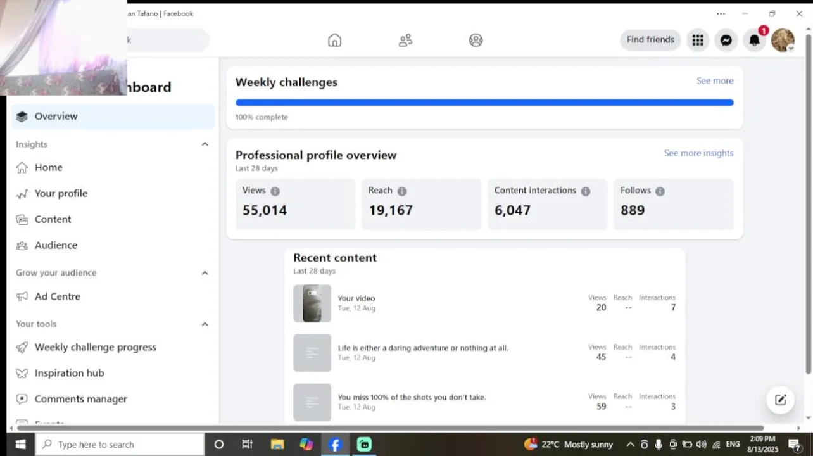Open the Windows notification center icon
Screen dimensions: 813x456
point(795,445)
